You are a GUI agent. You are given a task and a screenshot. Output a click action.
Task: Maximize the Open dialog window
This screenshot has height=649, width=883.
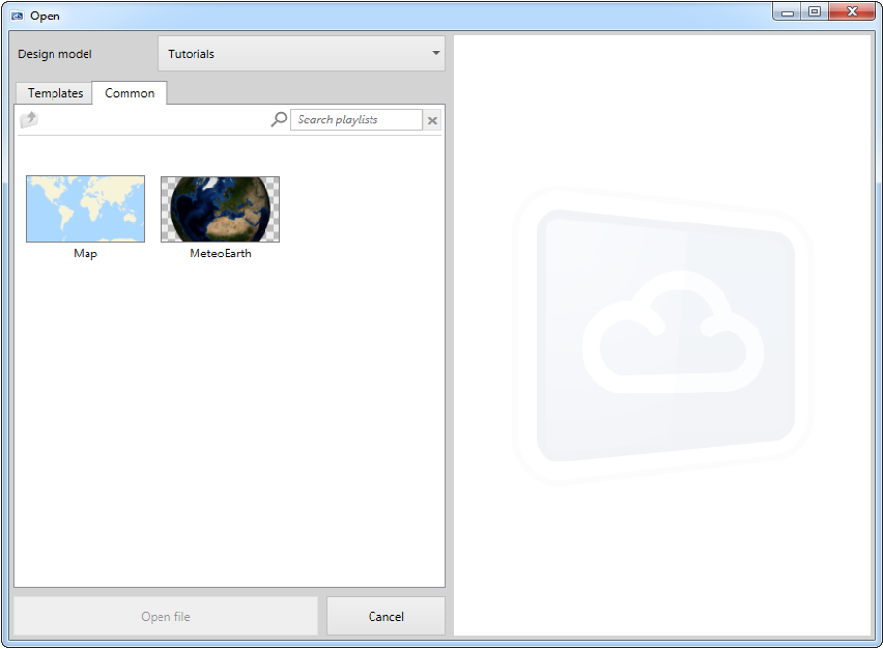coord(814,12)
